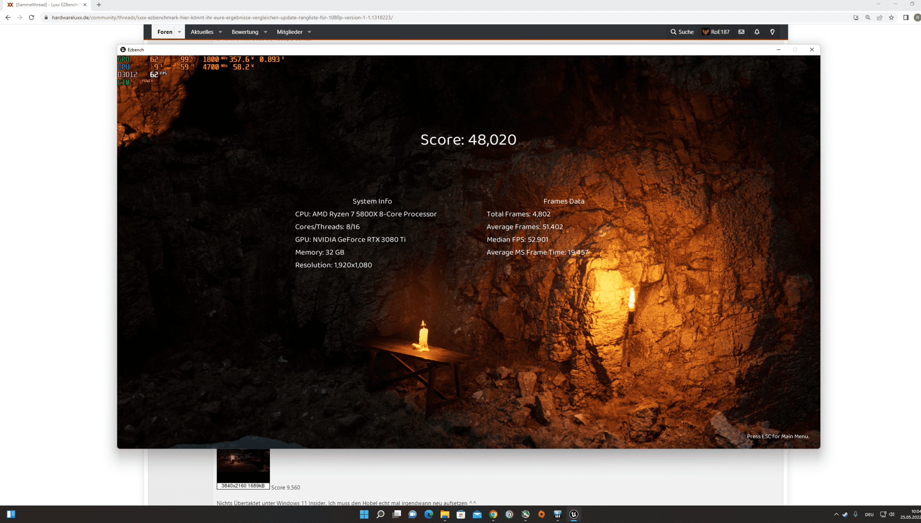The image size is (921, 523).
Task: Toggle the browser side panel
Action: click(906, 17)
